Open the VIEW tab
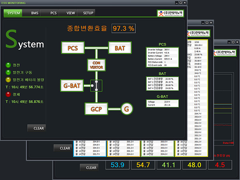The image size is (240, 180). tap(71, 13)
